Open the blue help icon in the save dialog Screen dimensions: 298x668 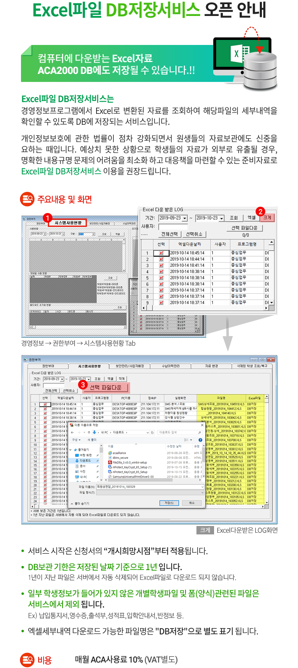[x=200, y=440]
